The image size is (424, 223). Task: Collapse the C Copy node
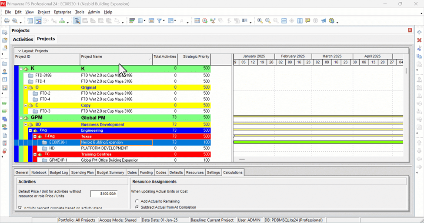point(26,106)
